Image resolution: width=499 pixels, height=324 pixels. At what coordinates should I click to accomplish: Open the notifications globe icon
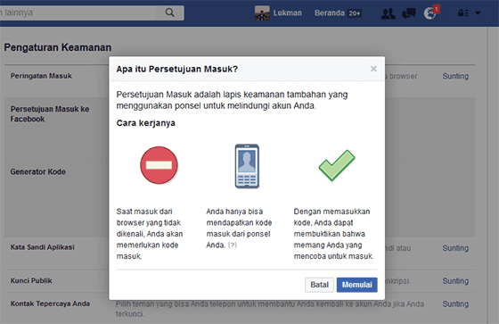pyautogui.click(x=429, y=13)
